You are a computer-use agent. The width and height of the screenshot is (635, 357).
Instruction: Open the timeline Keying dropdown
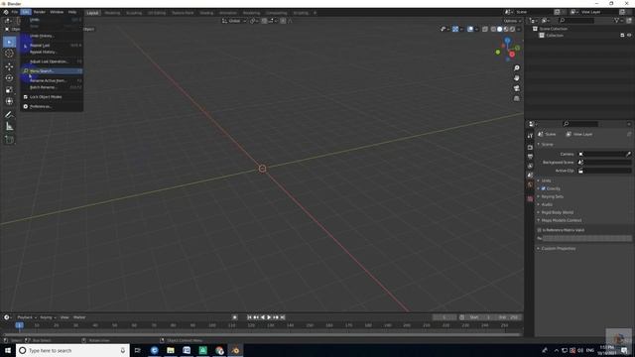click(48, 317)
